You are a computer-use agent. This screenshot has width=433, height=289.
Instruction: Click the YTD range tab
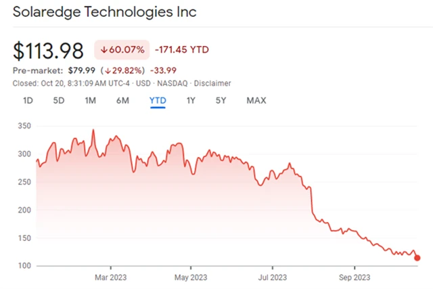tap(158, 100)
